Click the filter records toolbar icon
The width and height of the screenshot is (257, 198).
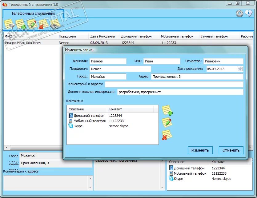(9, 25)
